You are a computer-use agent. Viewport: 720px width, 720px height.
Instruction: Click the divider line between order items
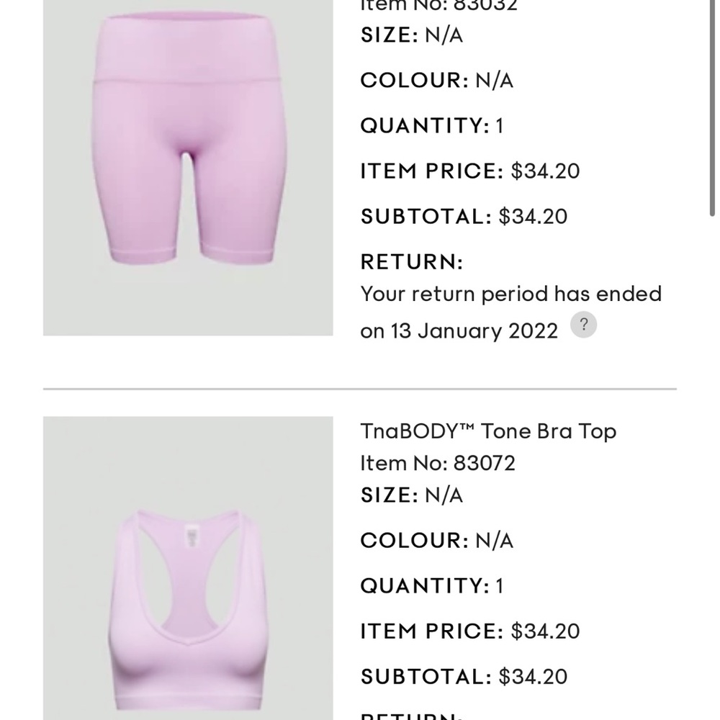click(x=359, y=389)
